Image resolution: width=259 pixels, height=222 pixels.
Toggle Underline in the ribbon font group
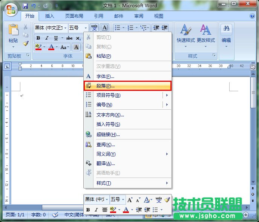coord(56,38)
